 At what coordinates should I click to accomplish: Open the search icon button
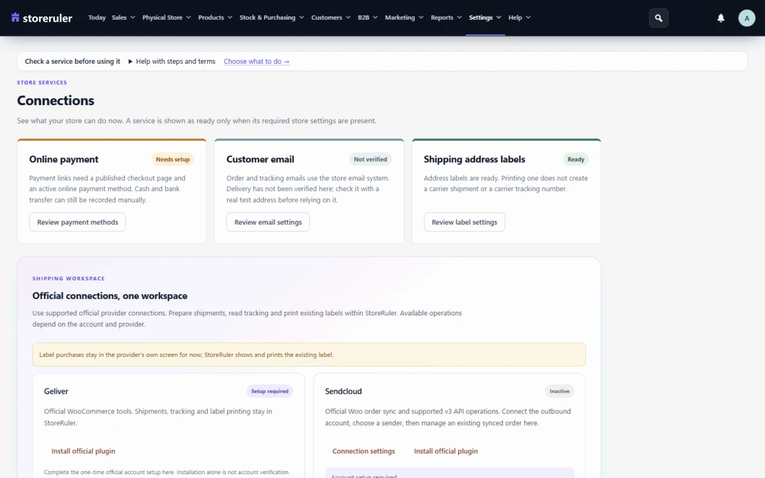(x=659, y=18)
